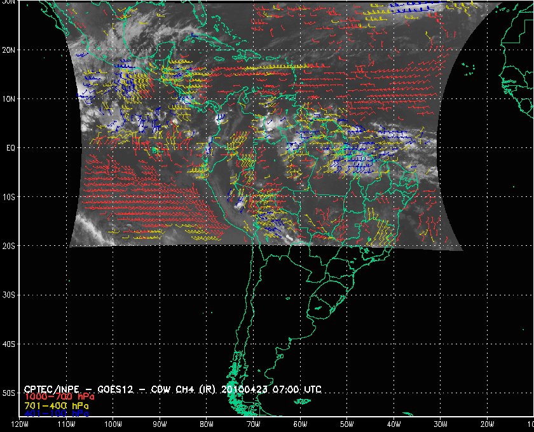
Task: Click the 70W longitude axis label
Action: pyautogui.click(x=253, y=424)
